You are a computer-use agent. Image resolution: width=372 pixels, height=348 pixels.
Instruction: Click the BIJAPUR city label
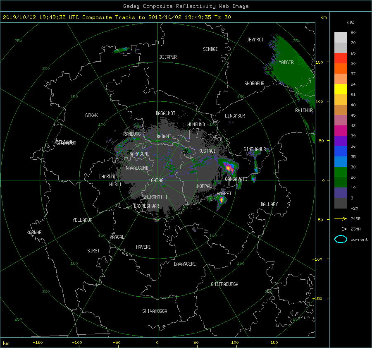tap(168, 57)
